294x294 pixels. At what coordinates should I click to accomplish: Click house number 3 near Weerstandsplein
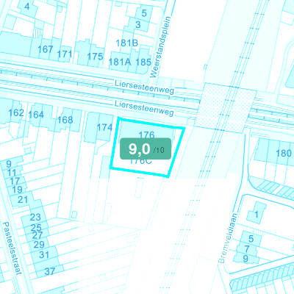click(138, 24)
